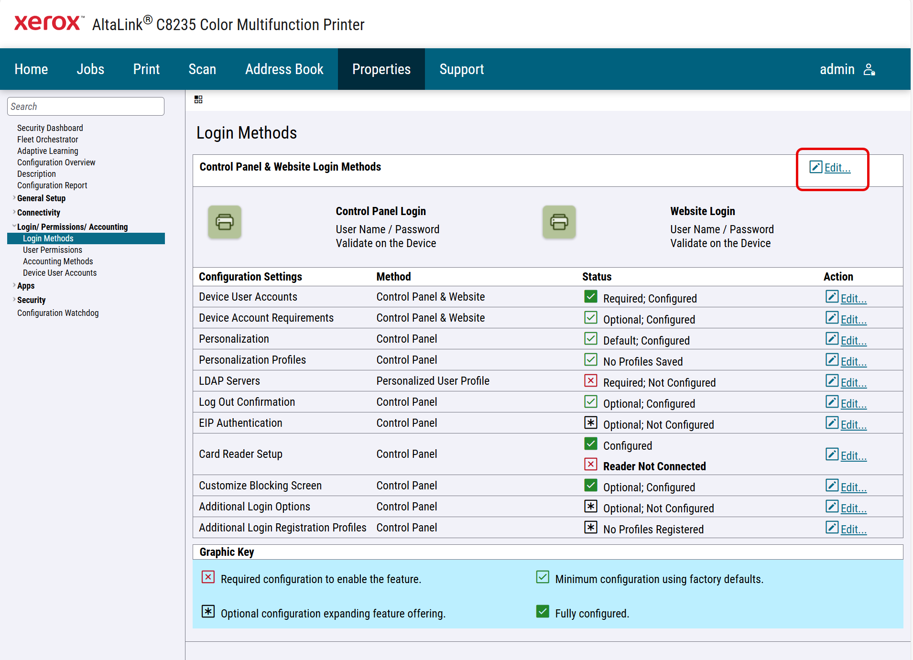
Task: Click green check status icon for Device User Accounts
Action: (591, 296)
